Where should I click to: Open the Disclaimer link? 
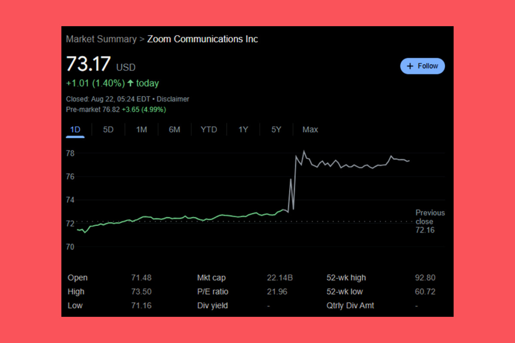point(173,99)
